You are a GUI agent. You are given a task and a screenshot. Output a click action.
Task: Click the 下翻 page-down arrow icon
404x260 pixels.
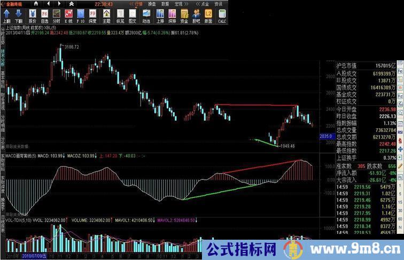19,16
